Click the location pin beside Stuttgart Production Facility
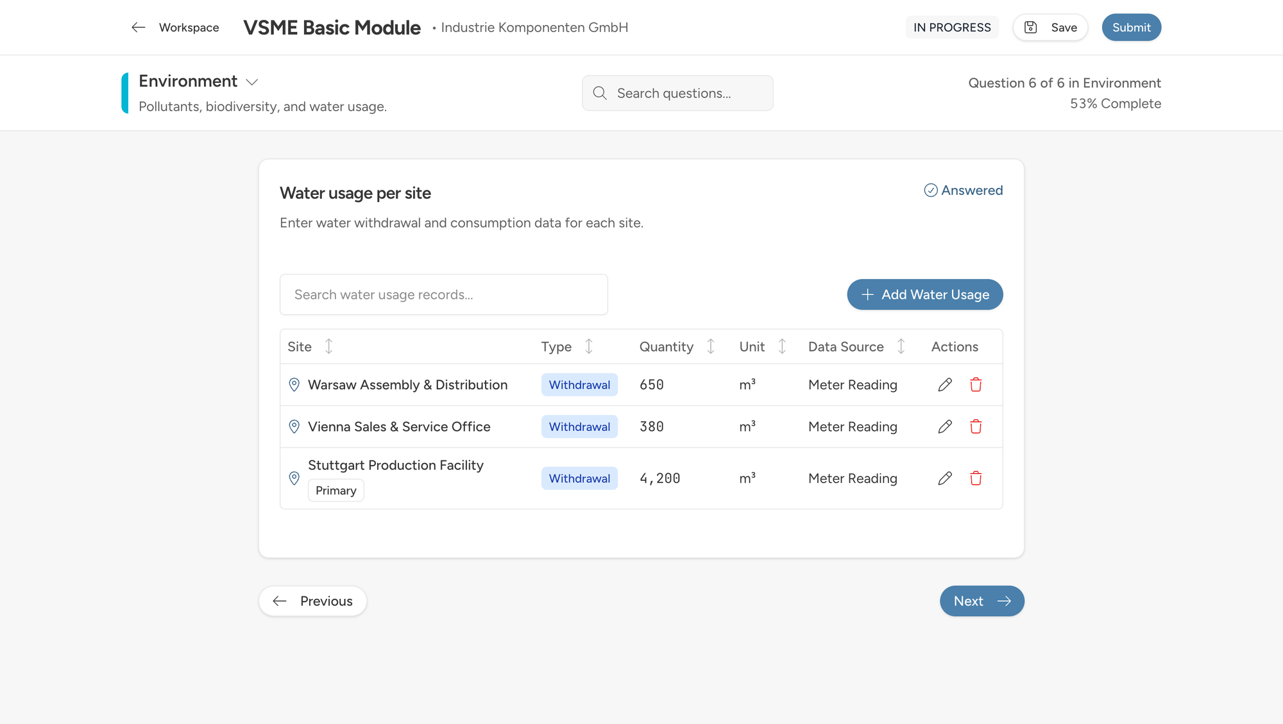 tap(294, 478)
